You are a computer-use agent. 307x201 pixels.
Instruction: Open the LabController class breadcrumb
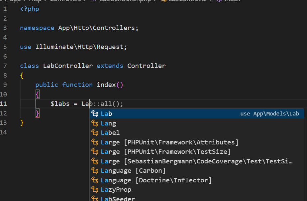click(188, 1)
